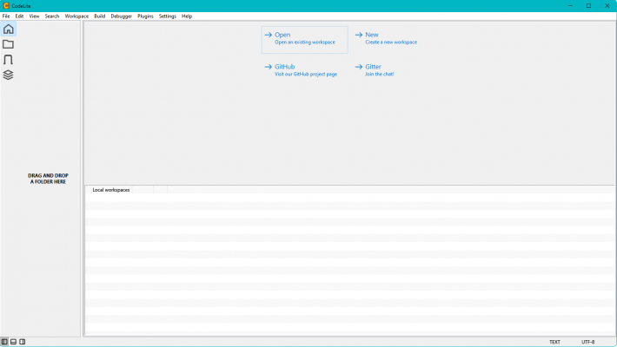Image resolution: width=617 pixels, height=347 pixels.
Task: Open the Build menu
Action: (100, 16)
